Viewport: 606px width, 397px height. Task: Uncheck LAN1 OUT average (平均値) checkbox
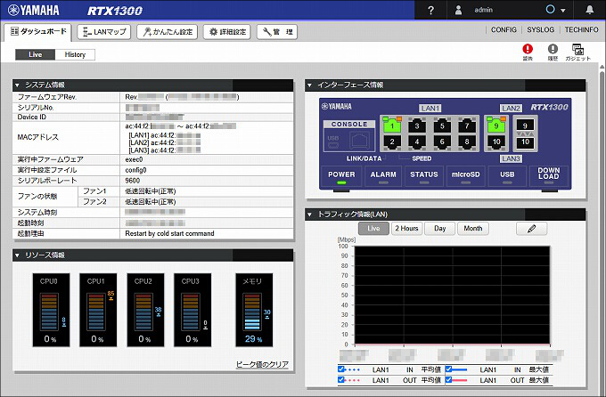pos(341,380)
